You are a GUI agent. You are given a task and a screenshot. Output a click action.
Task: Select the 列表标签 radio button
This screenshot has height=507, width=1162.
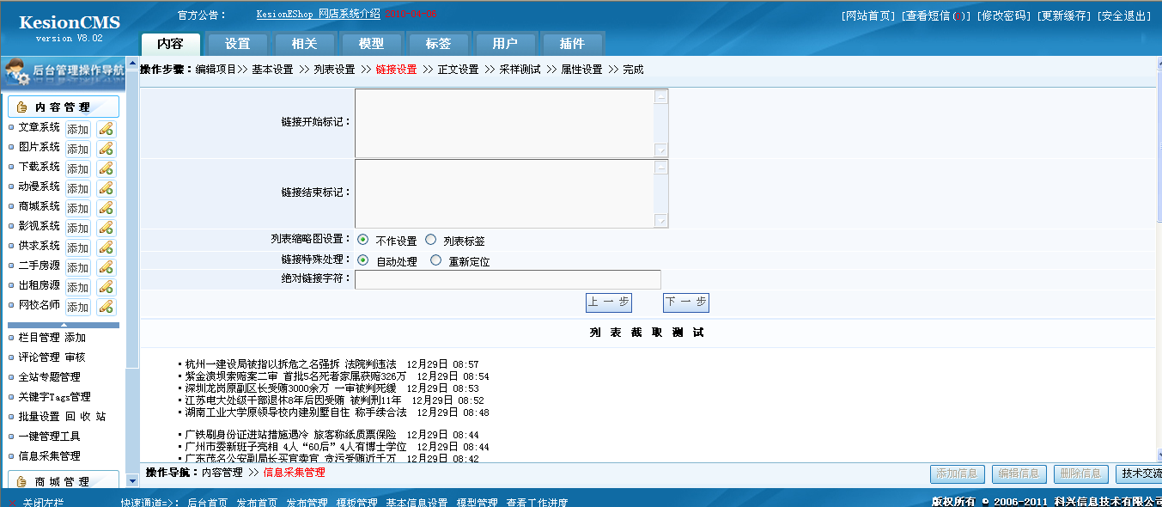(x=431, y=240)
